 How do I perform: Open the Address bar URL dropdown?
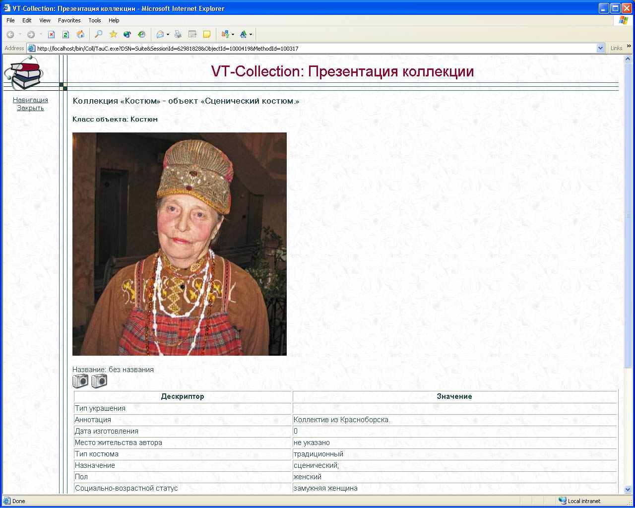click(x=601, y=48)
